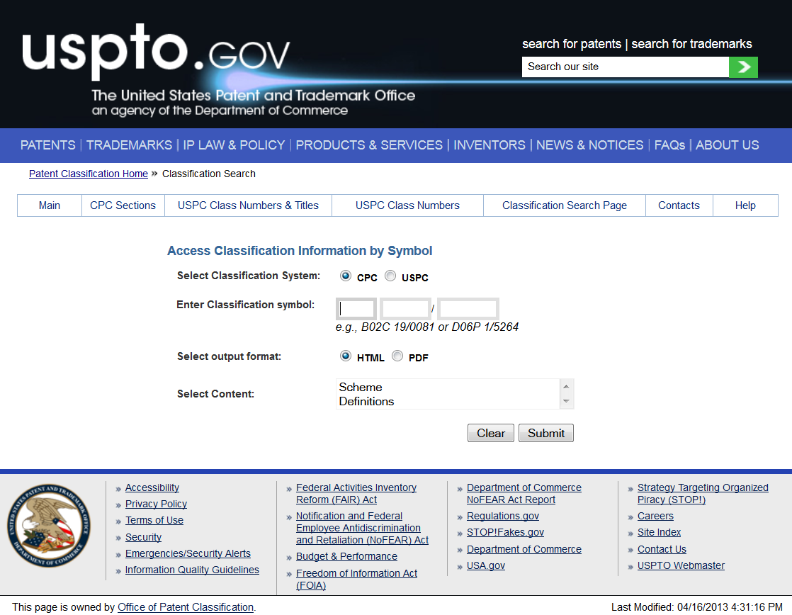Open the PRODUCTS & SERVICES menu

coord(369,145)
